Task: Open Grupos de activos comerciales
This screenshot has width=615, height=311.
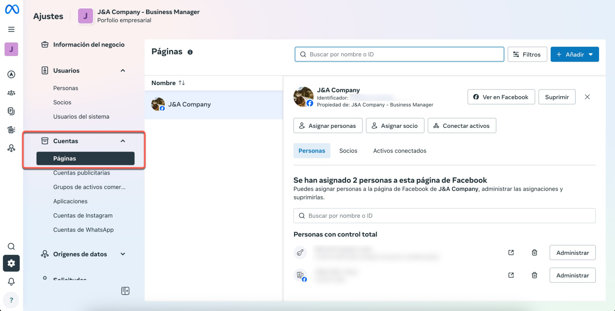Action: tap(89, 187)
